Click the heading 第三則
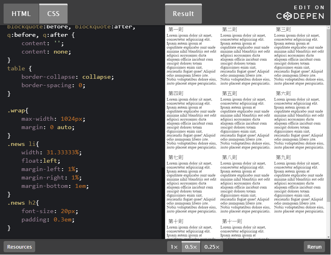This screenshot has height=255, width=331. point(283,29)
